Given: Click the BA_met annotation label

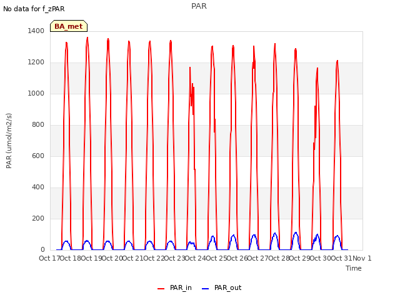Looking at the screenshot, I should tap(69, 26).
